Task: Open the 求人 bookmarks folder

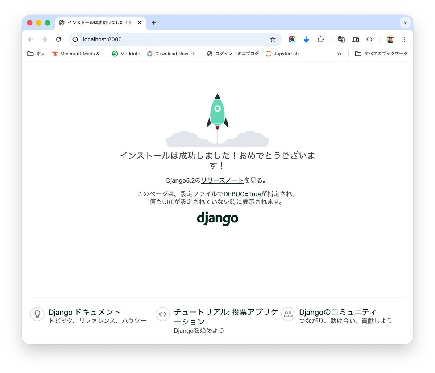Action: pyautogui.click(x=36, y=54)
